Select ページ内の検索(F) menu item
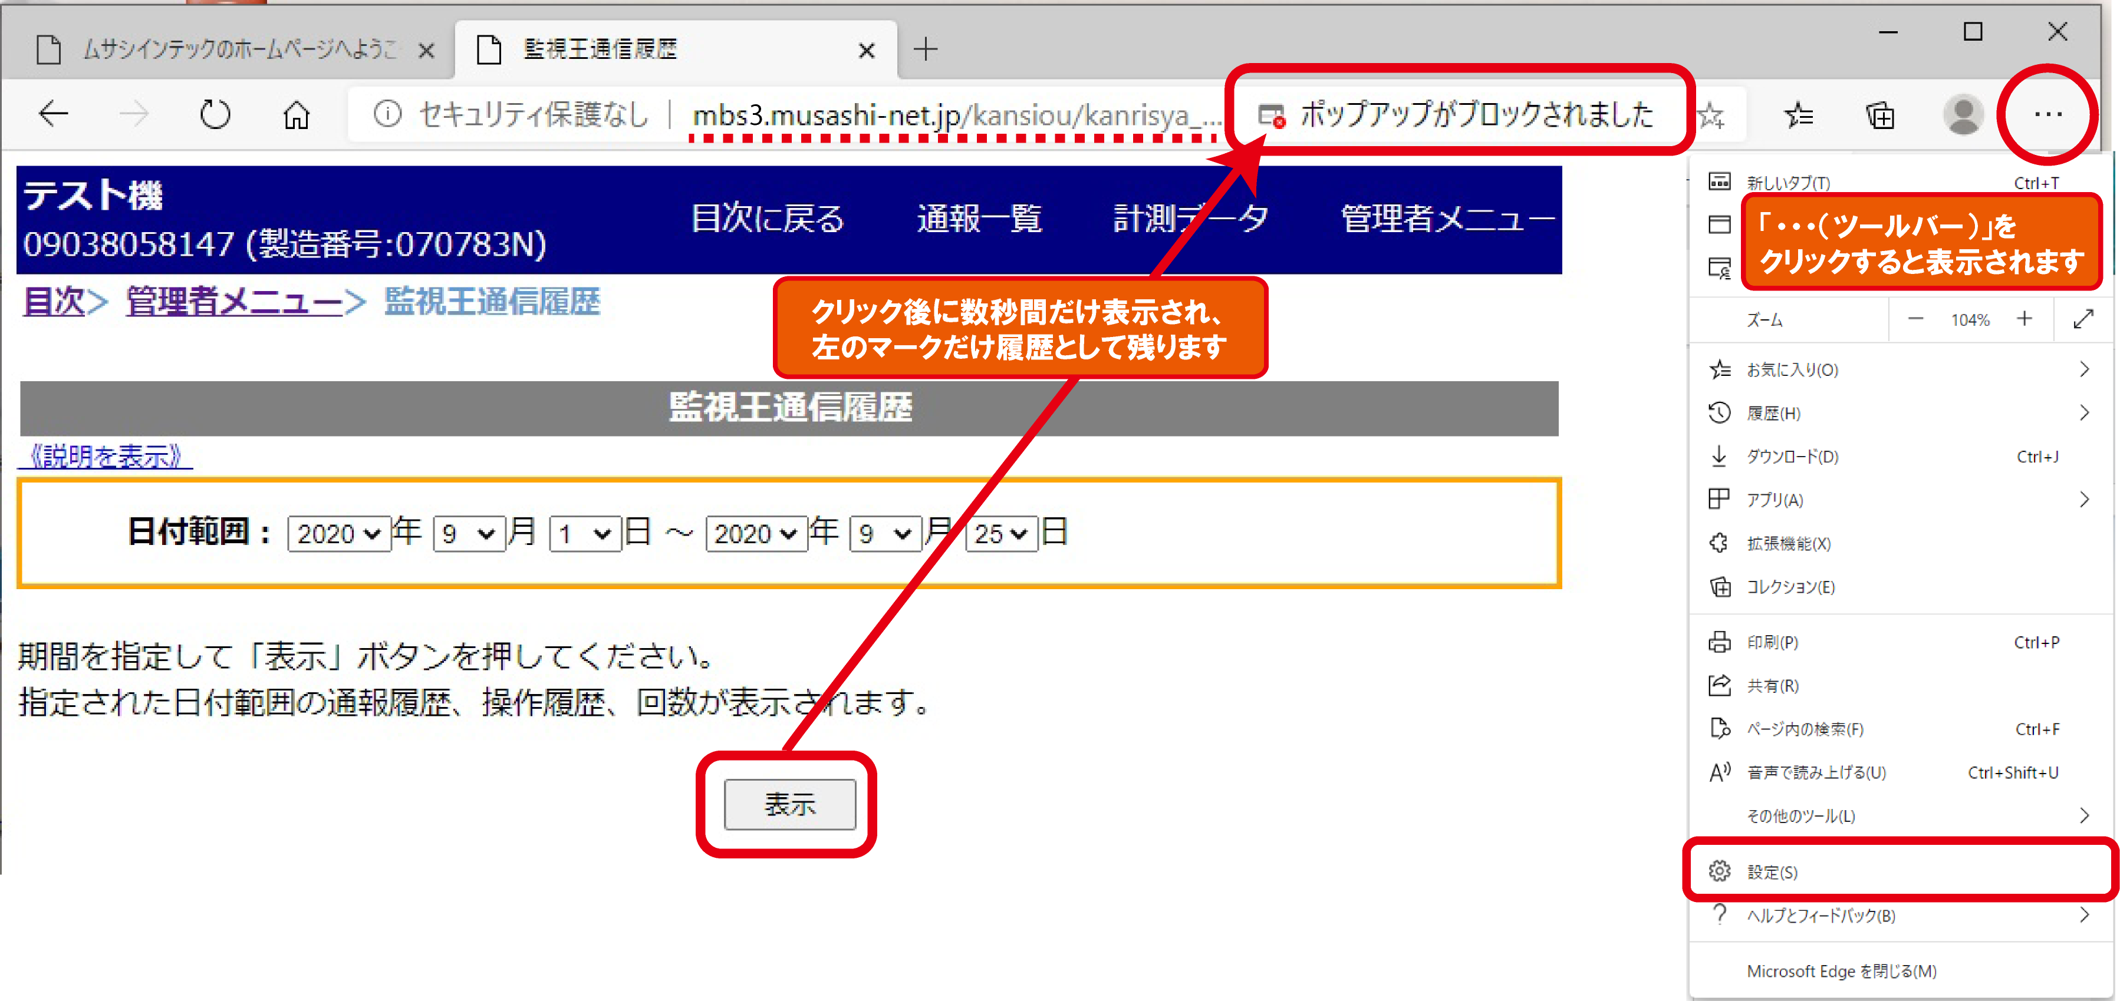Viewport: 2120px width, 1001px height. point(1901,729)
